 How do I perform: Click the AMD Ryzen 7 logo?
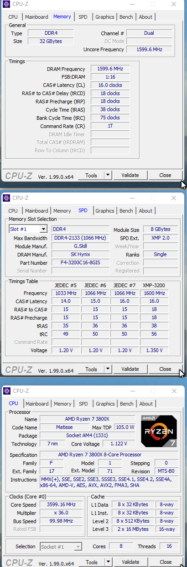click(x=158, y=431)
